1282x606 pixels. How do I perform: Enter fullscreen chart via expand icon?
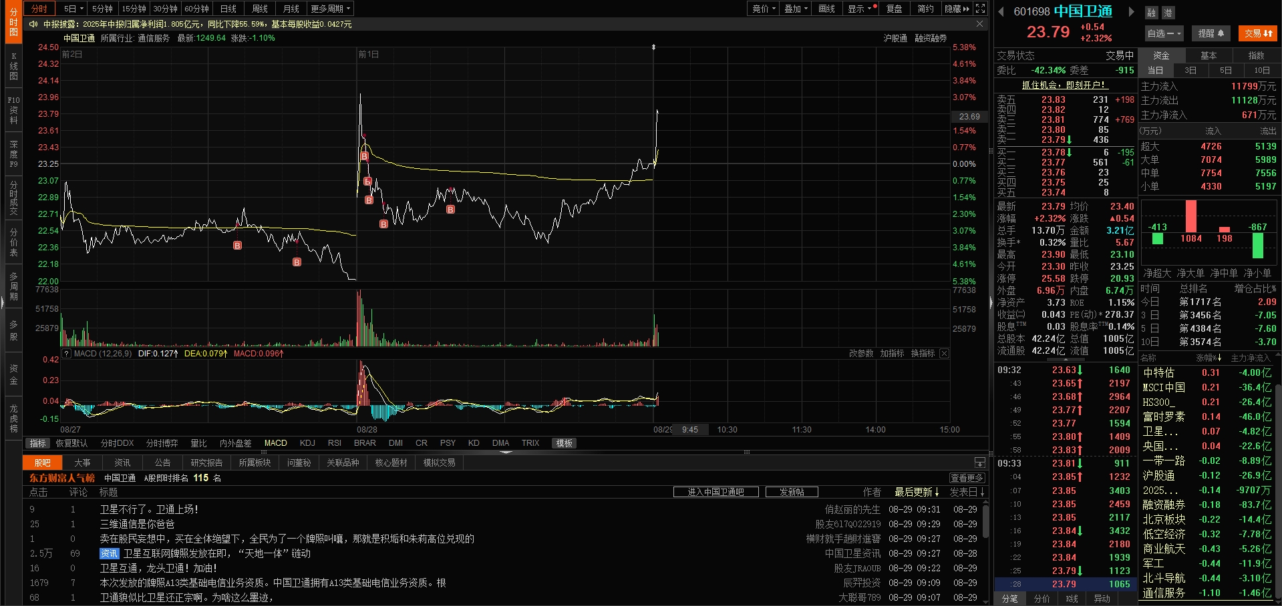tap(980, 9)
